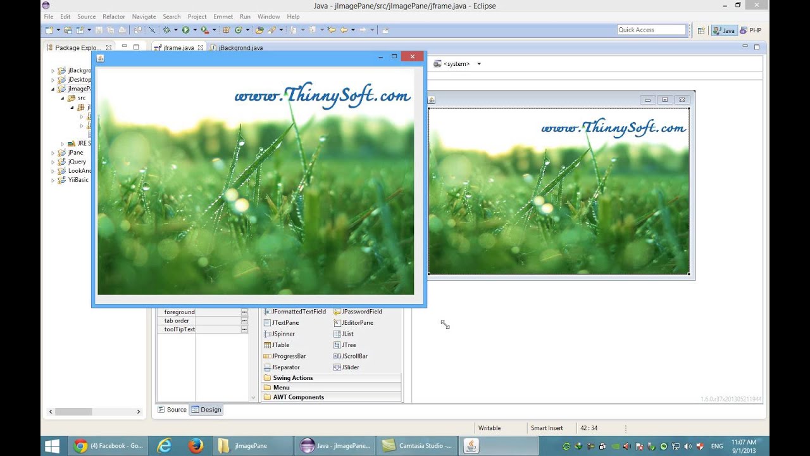The image size is (810, 456).
Task: Expand the jQuery project node
Action: pyautogui.click(x=53, y=162)
